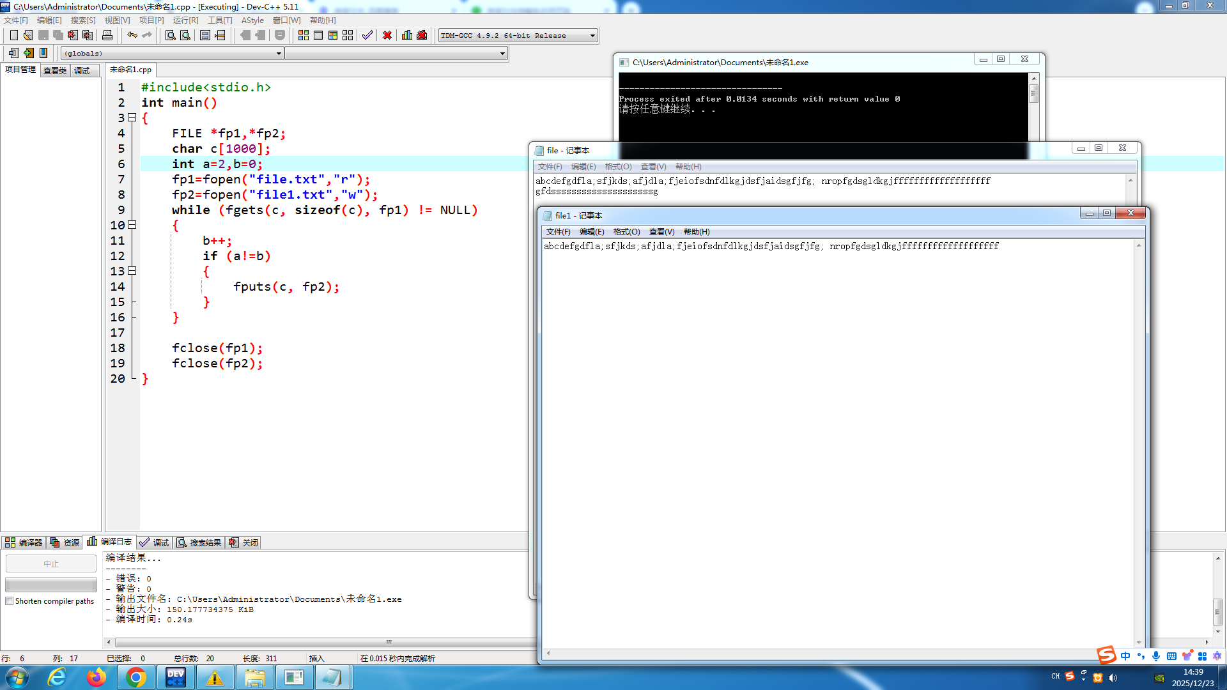Click the profile analysis bar chart icon
The width and height of the screenshot is (1227, 690).
pyautogui.click(x=406, y=35)
